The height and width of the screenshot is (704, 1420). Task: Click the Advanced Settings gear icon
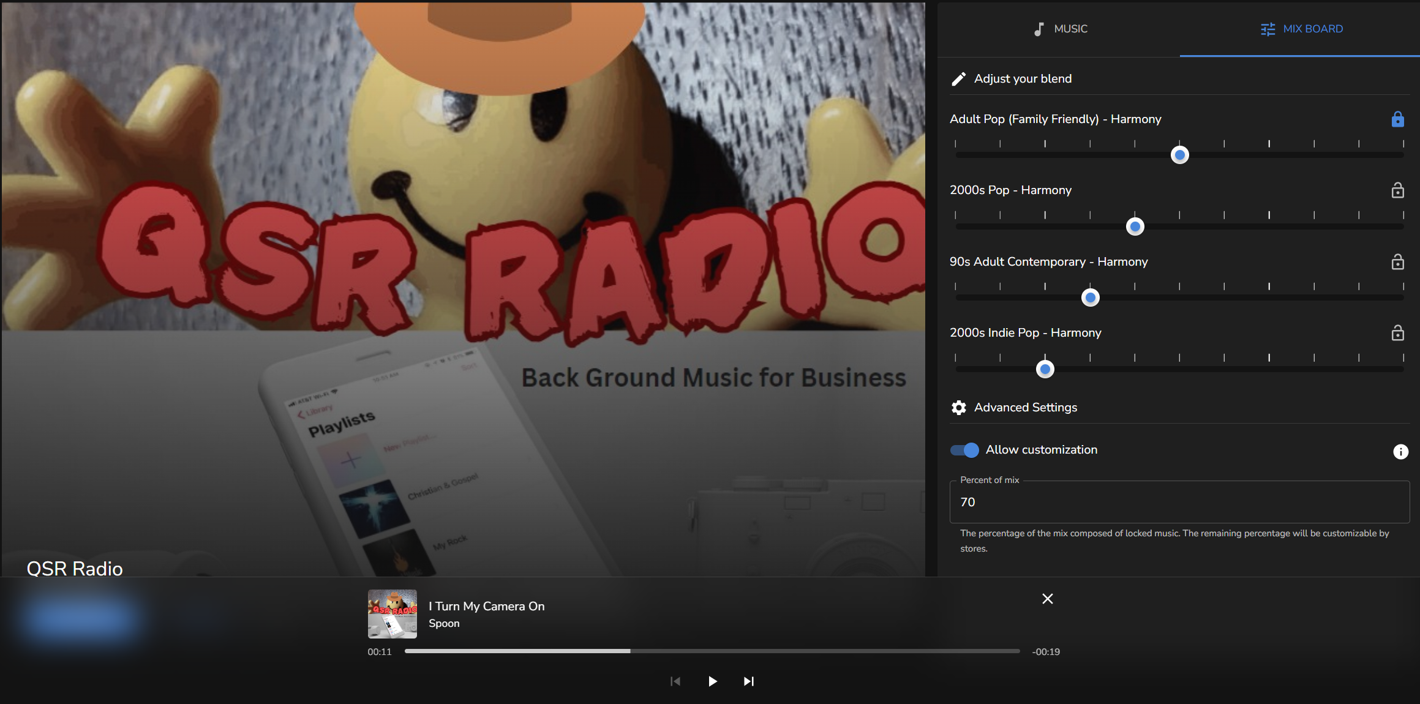click(x=959, y=408)
